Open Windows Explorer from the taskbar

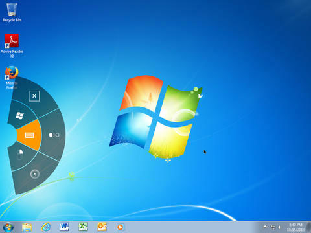27,227
